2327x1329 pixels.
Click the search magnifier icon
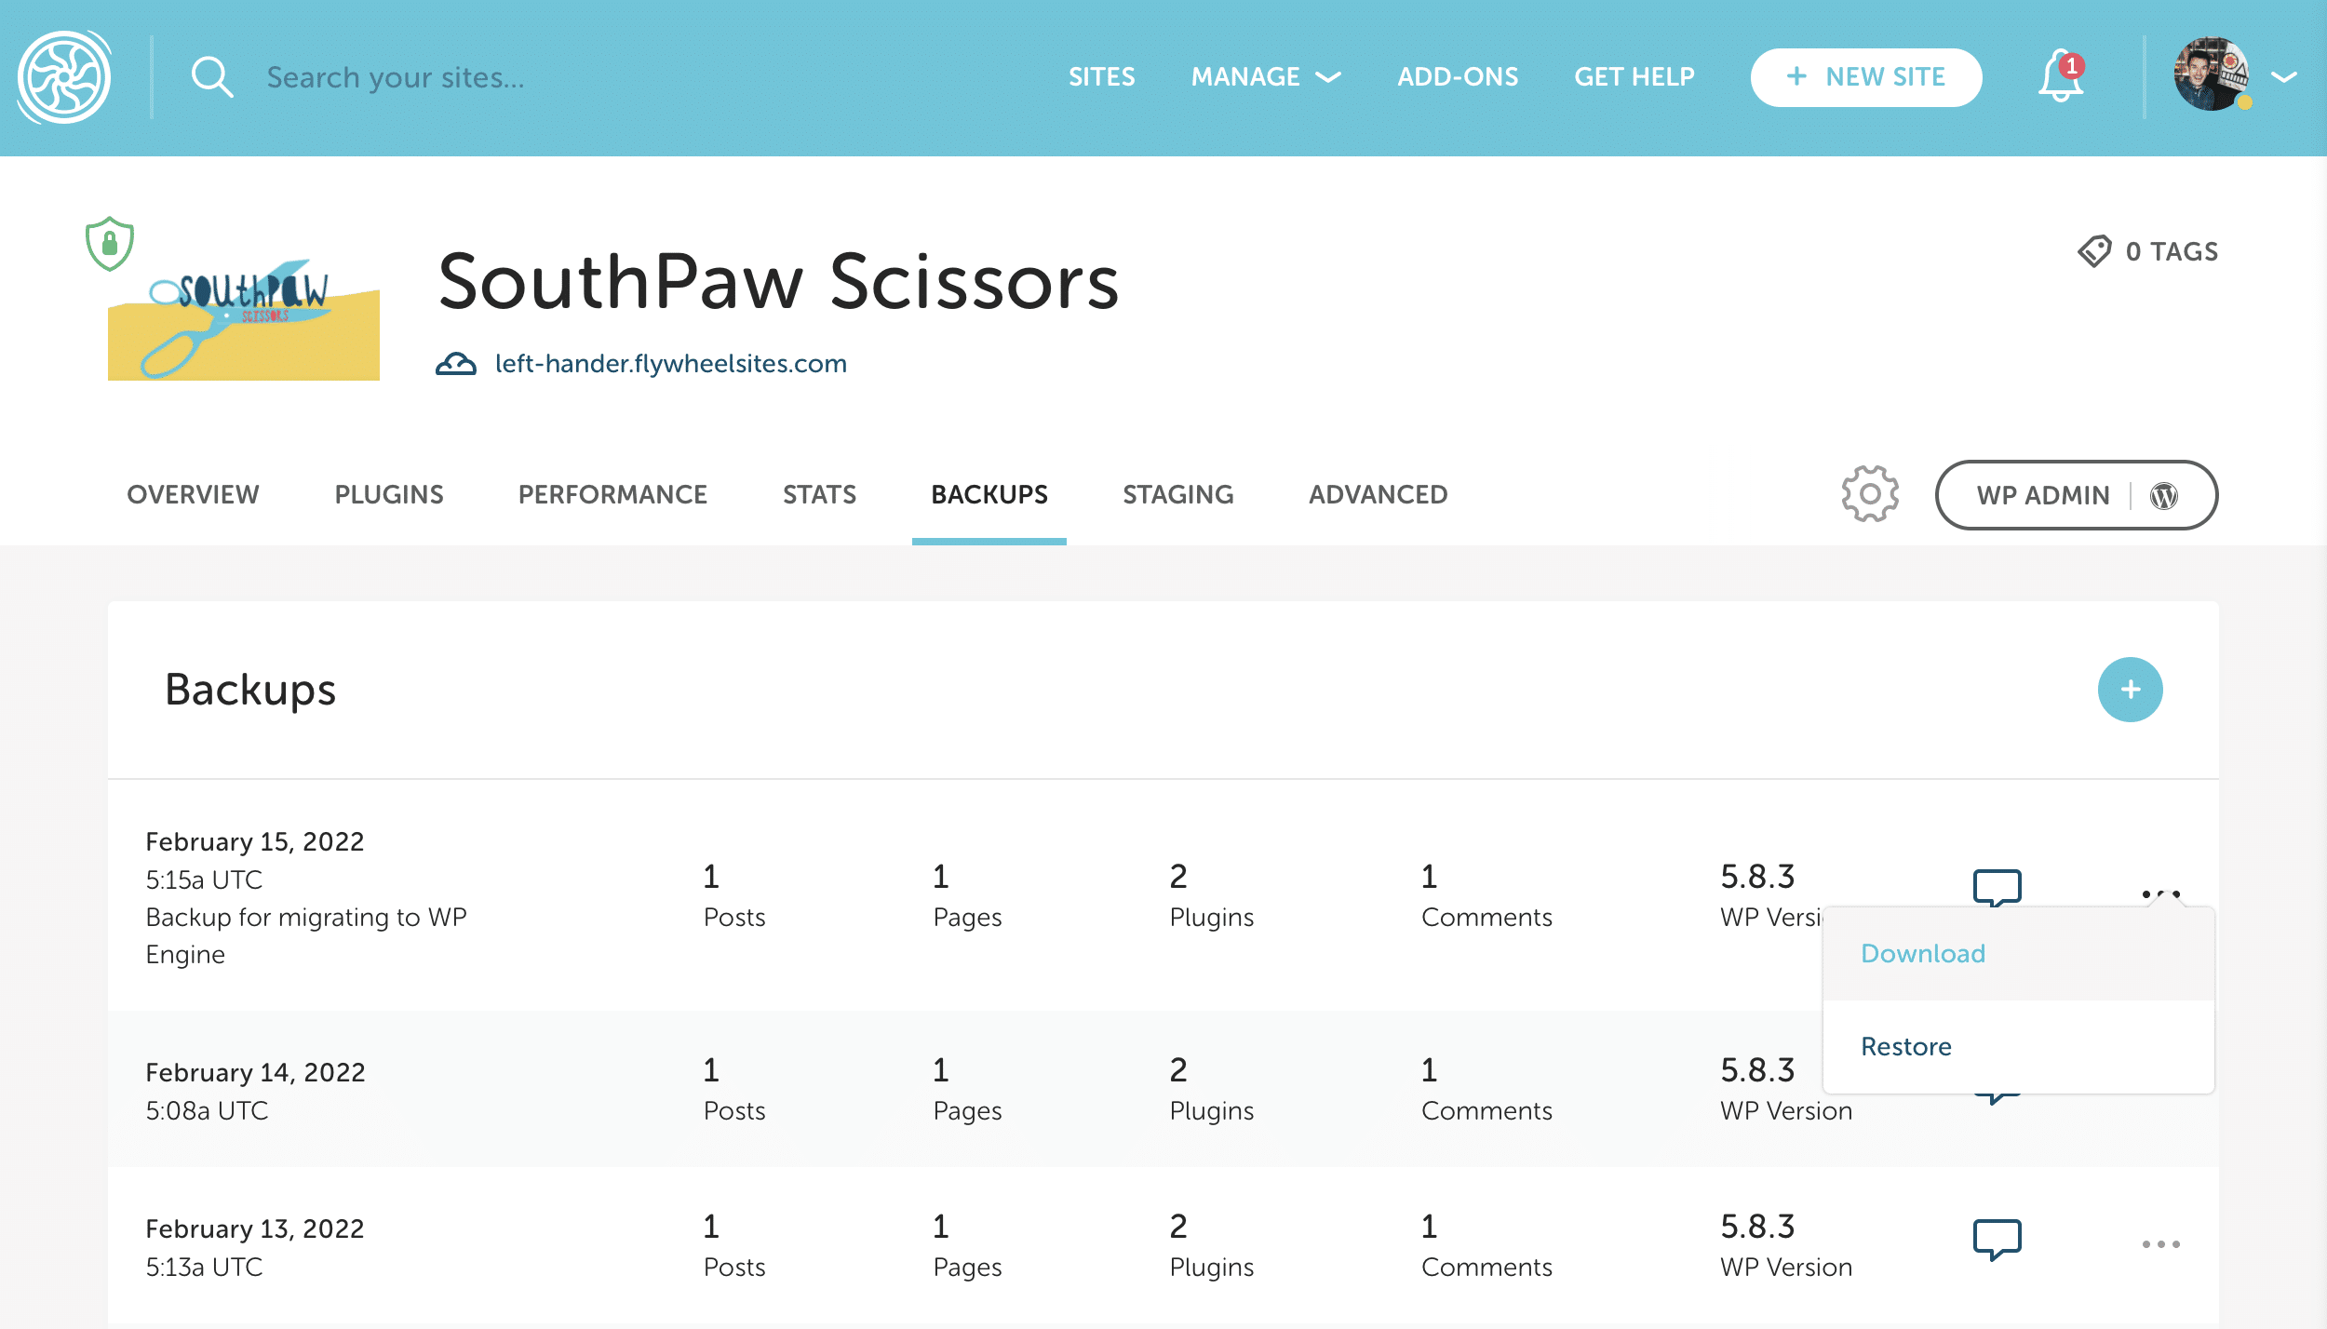(211, 77)
